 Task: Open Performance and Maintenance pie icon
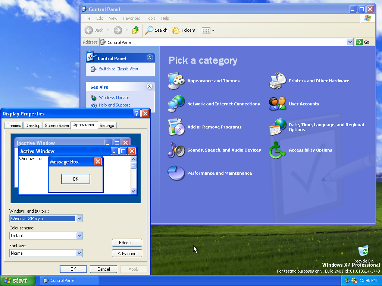[176, 173]
